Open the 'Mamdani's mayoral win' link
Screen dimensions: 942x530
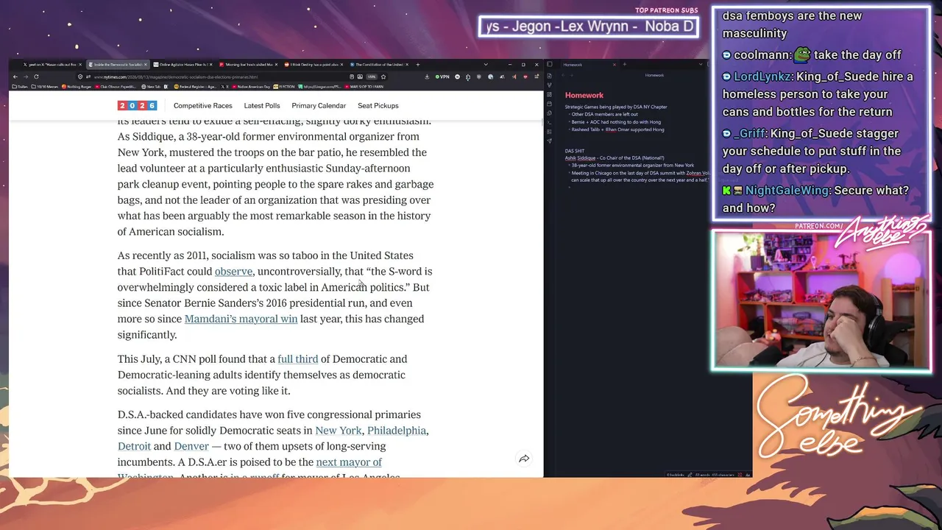(x=241, y=319)
